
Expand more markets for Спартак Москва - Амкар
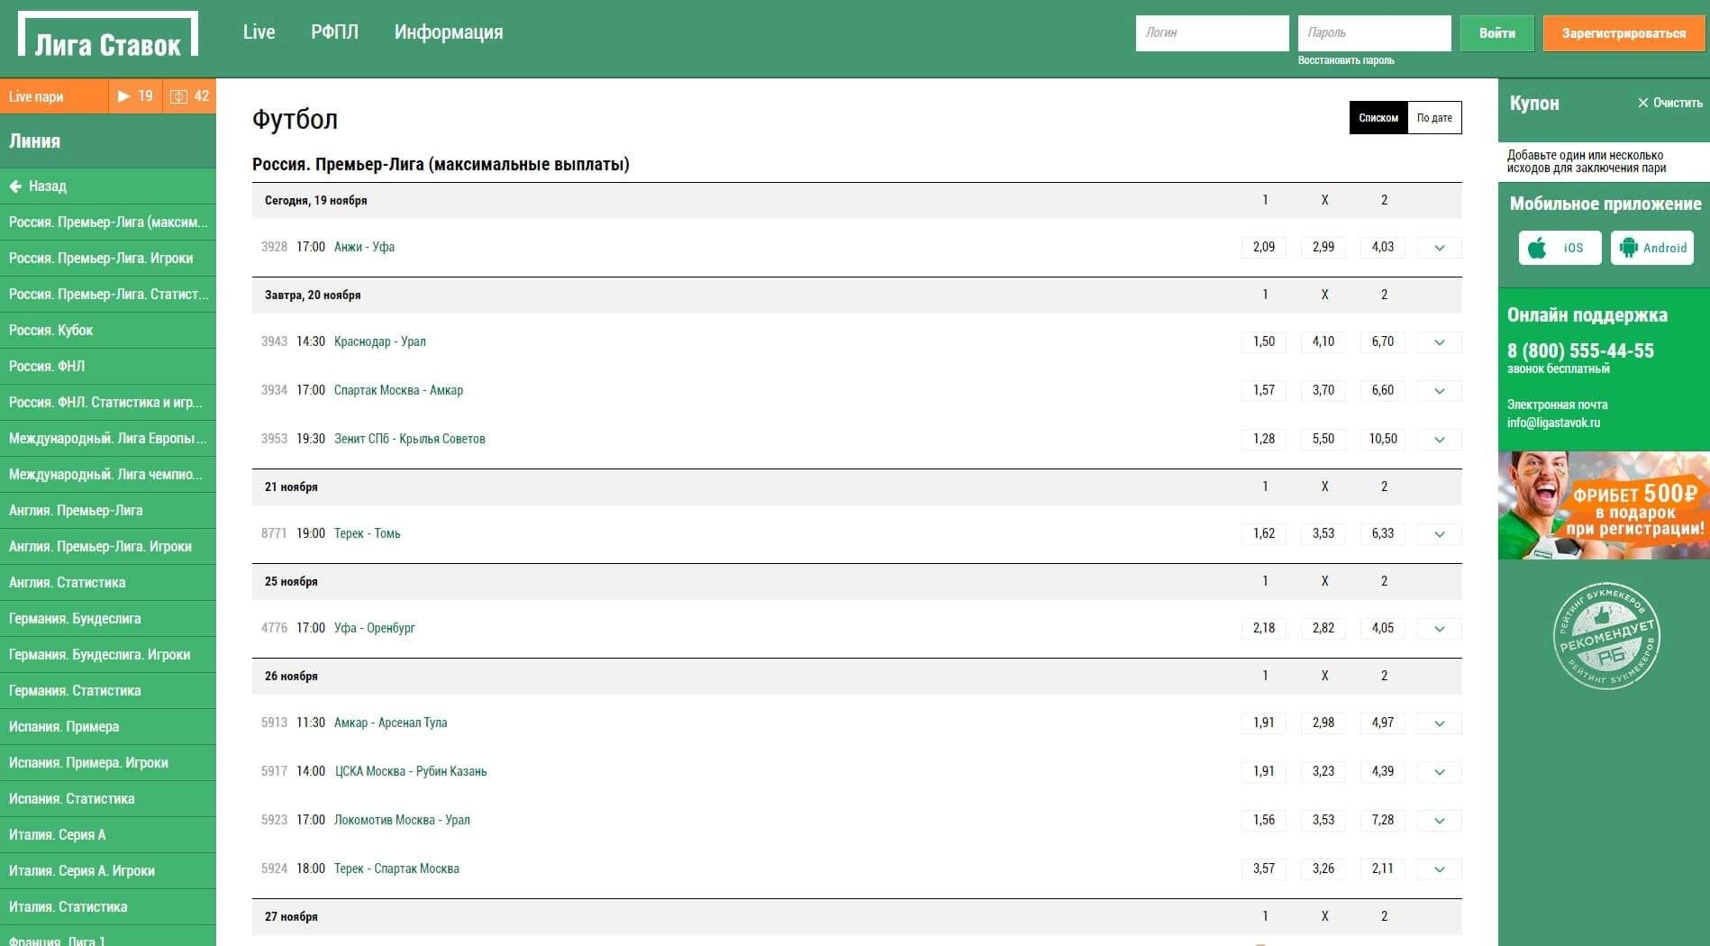coord(1439,391)
